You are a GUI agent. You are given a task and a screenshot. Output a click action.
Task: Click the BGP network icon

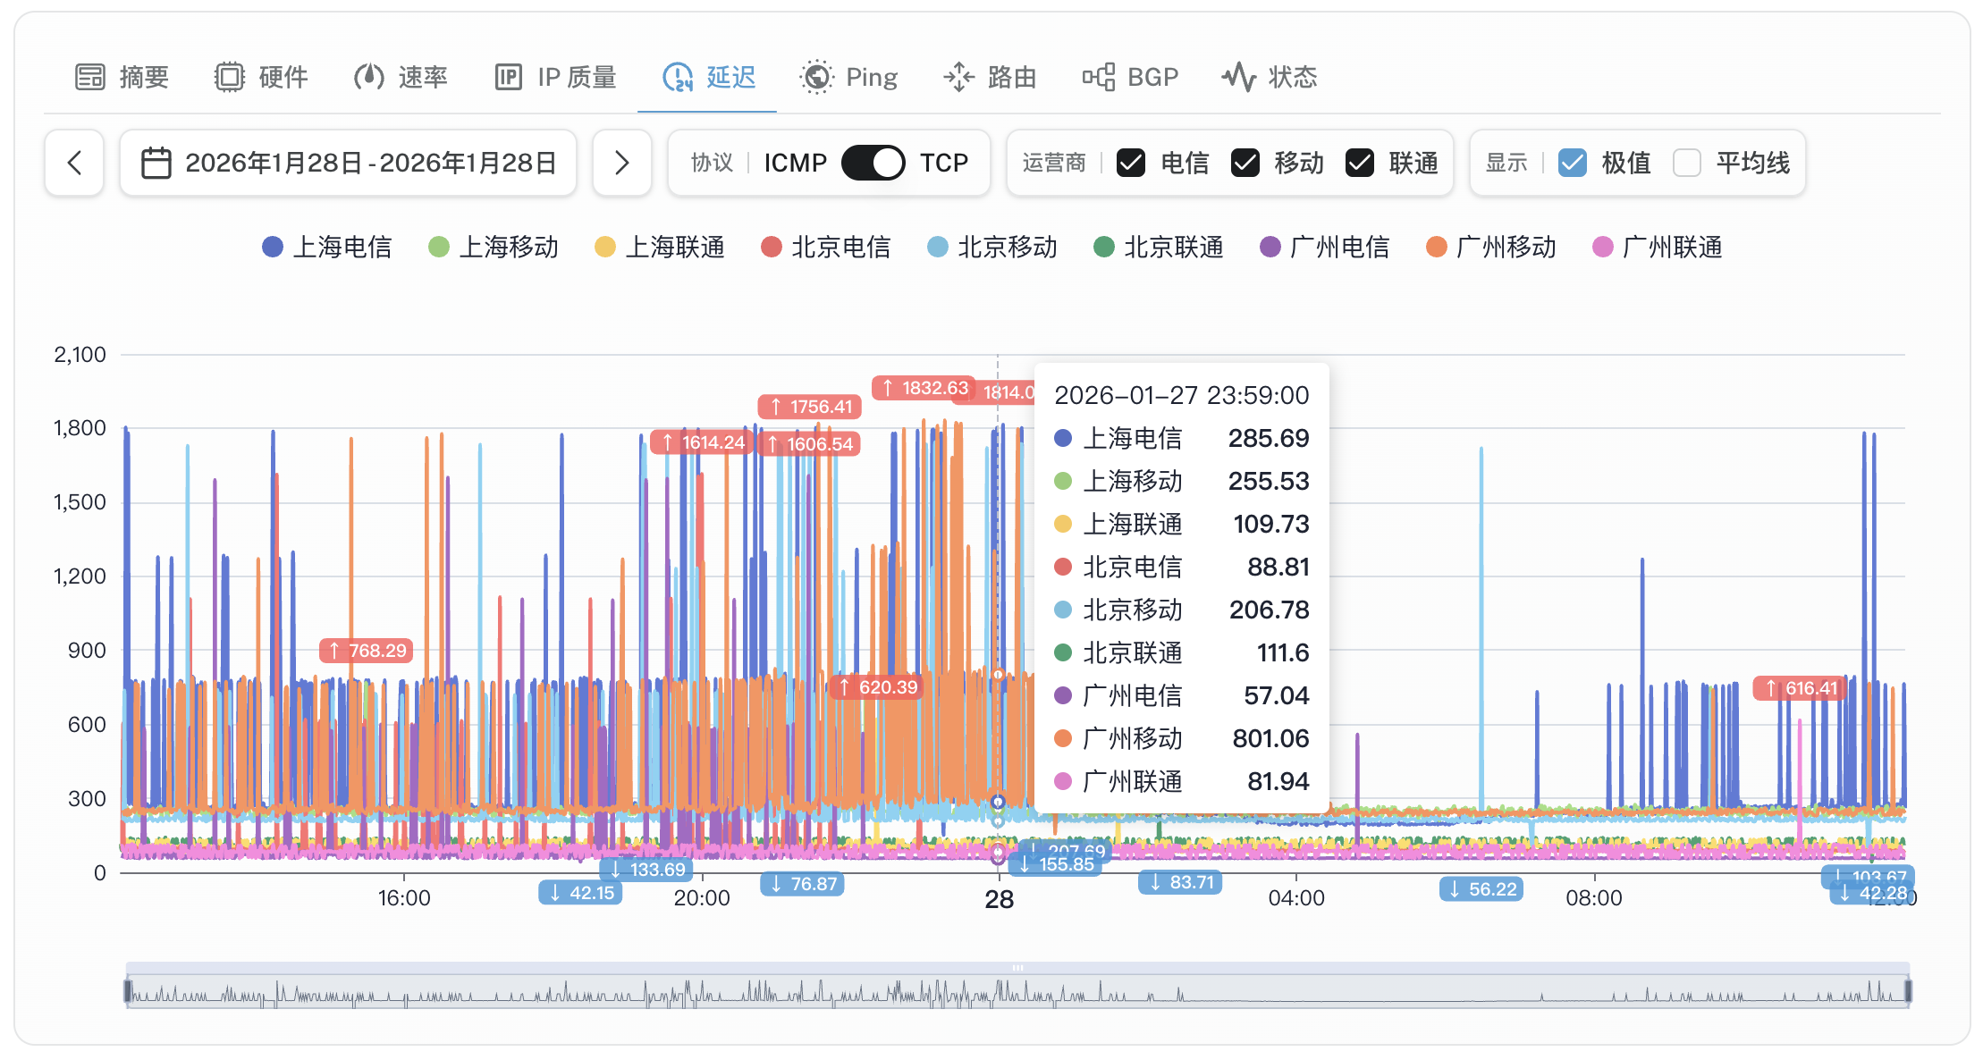pos(1099,77)
